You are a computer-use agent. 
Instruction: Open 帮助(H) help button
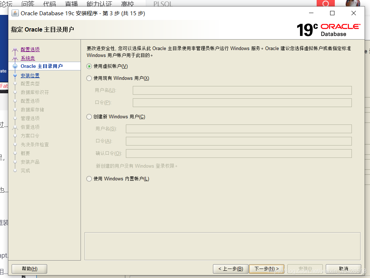[29, 269]
